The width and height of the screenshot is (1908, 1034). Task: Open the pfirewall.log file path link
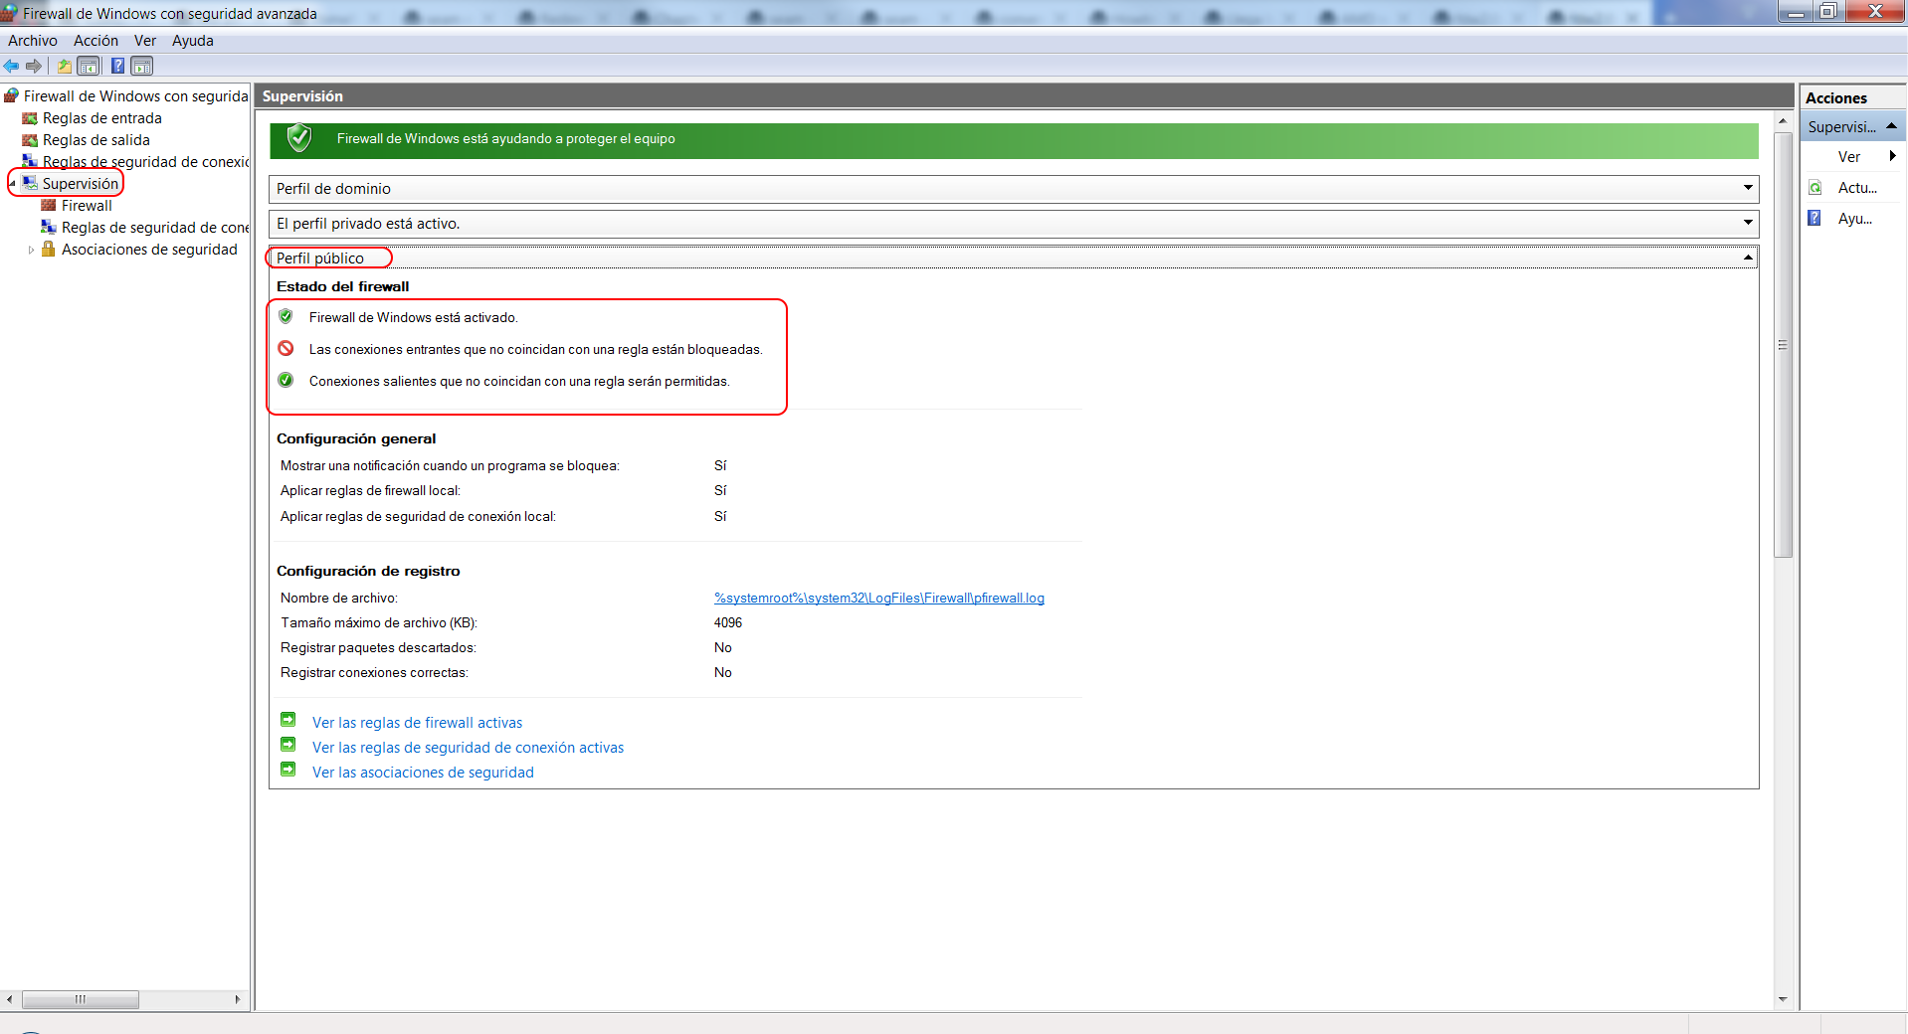pyautogui.click(x=879, y=598)
